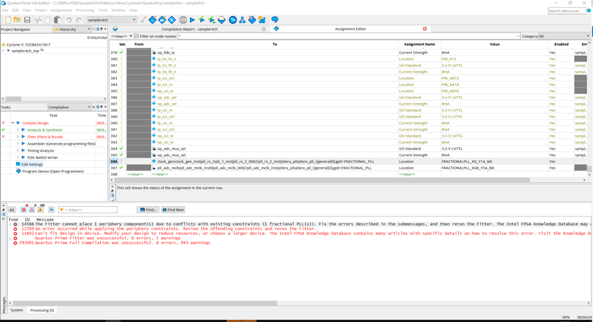This screenshot has width=593, height=322.
Task: Click the Save icon in toolbar
Action: pyautogui.click(x=27, y=20)
